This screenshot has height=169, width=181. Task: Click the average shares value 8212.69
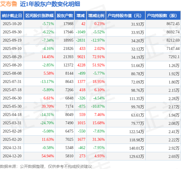pos(173,40)
